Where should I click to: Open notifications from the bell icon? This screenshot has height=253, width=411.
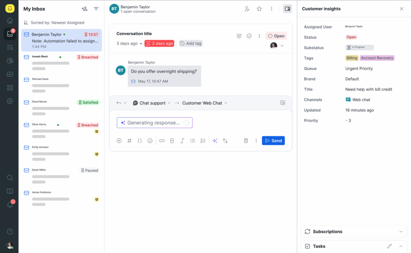click(9, 204)
